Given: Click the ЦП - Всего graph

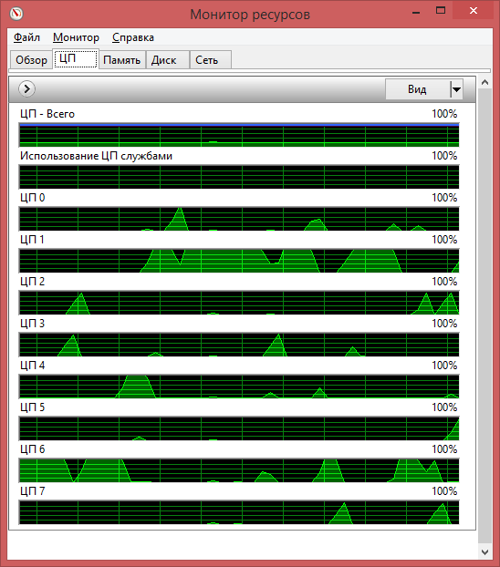Looking at the screenshot, I should coord(239,135).
